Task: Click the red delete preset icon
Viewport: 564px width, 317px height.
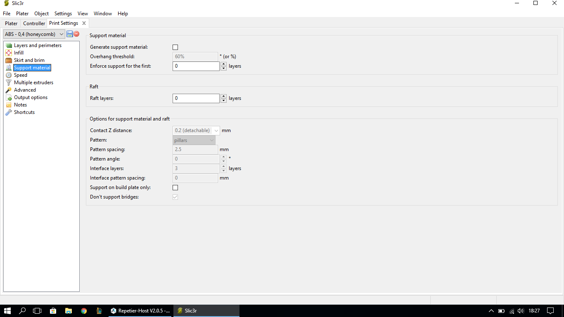Action: coord(76,34)
